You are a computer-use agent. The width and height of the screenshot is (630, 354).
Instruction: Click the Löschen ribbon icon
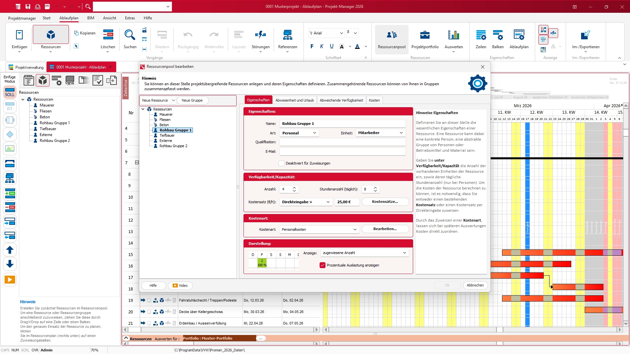coord(108,35)
